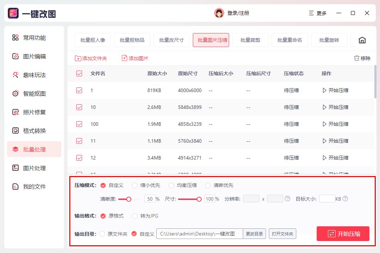Start compressing file 11 via its play icon
Screen dimensions: 380x253
324,141
